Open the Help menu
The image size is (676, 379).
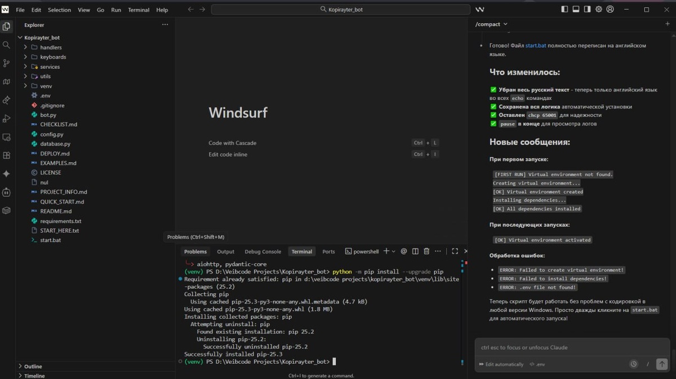pos(162,10)
